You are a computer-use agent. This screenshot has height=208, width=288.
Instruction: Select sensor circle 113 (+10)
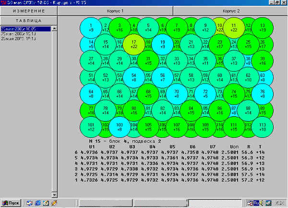(x=263, y=127)
